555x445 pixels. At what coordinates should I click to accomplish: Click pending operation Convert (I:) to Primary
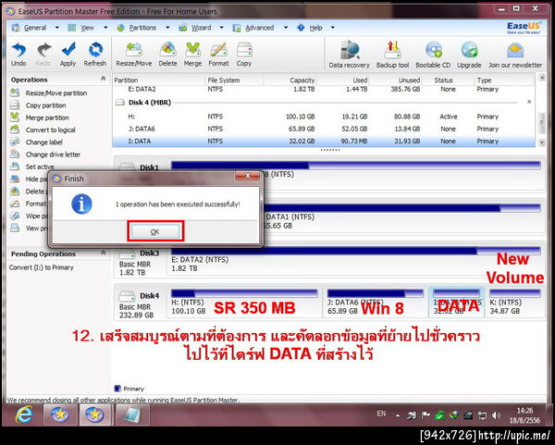coord(42,267)
